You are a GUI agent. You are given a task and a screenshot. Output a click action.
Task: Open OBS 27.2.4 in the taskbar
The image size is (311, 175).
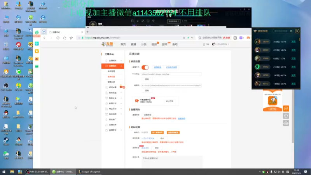pos(37,171)
